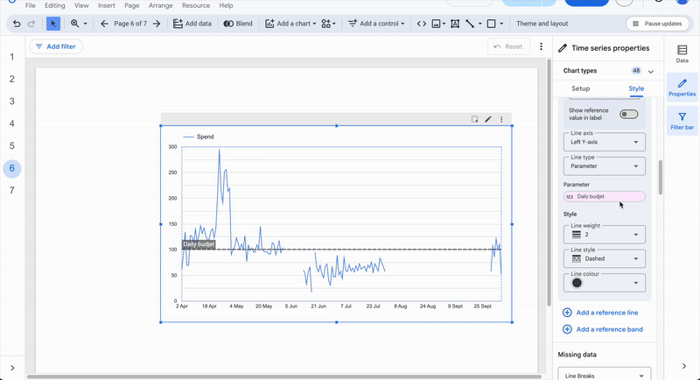Undo the last action
700x380 pixels.
17,24
